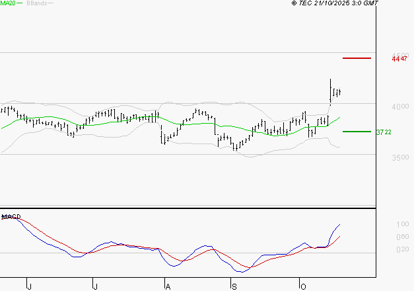Click the BBands legend label

tap(35, 3)
